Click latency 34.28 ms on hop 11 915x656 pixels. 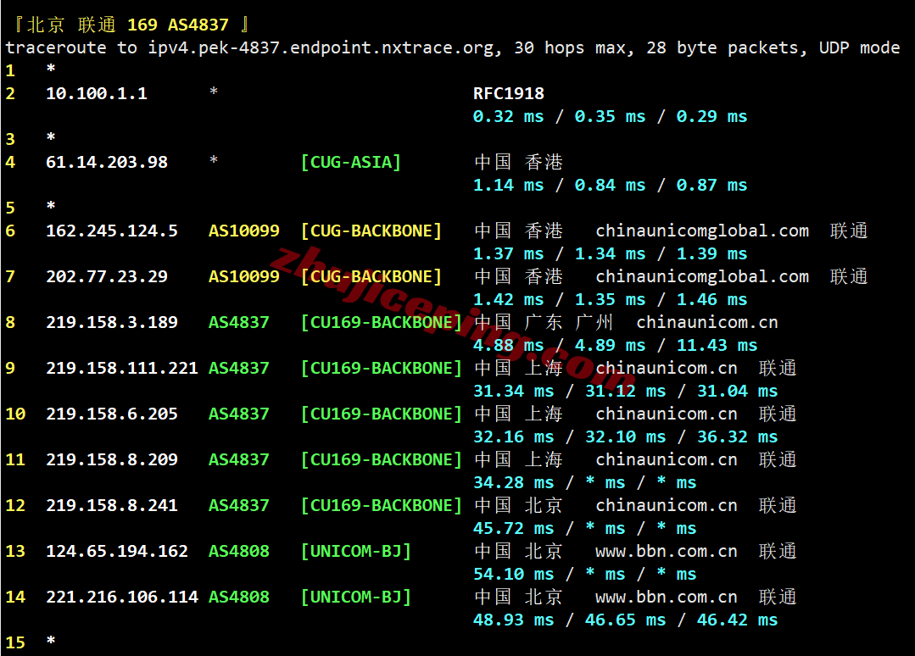point(514,483)
